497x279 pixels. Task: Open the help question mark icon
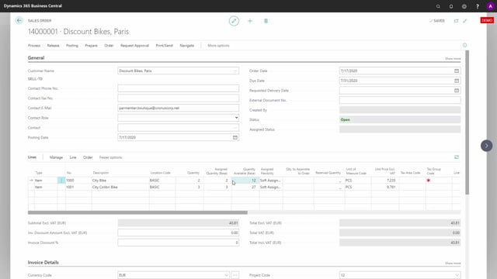click(x=478, y=6)
